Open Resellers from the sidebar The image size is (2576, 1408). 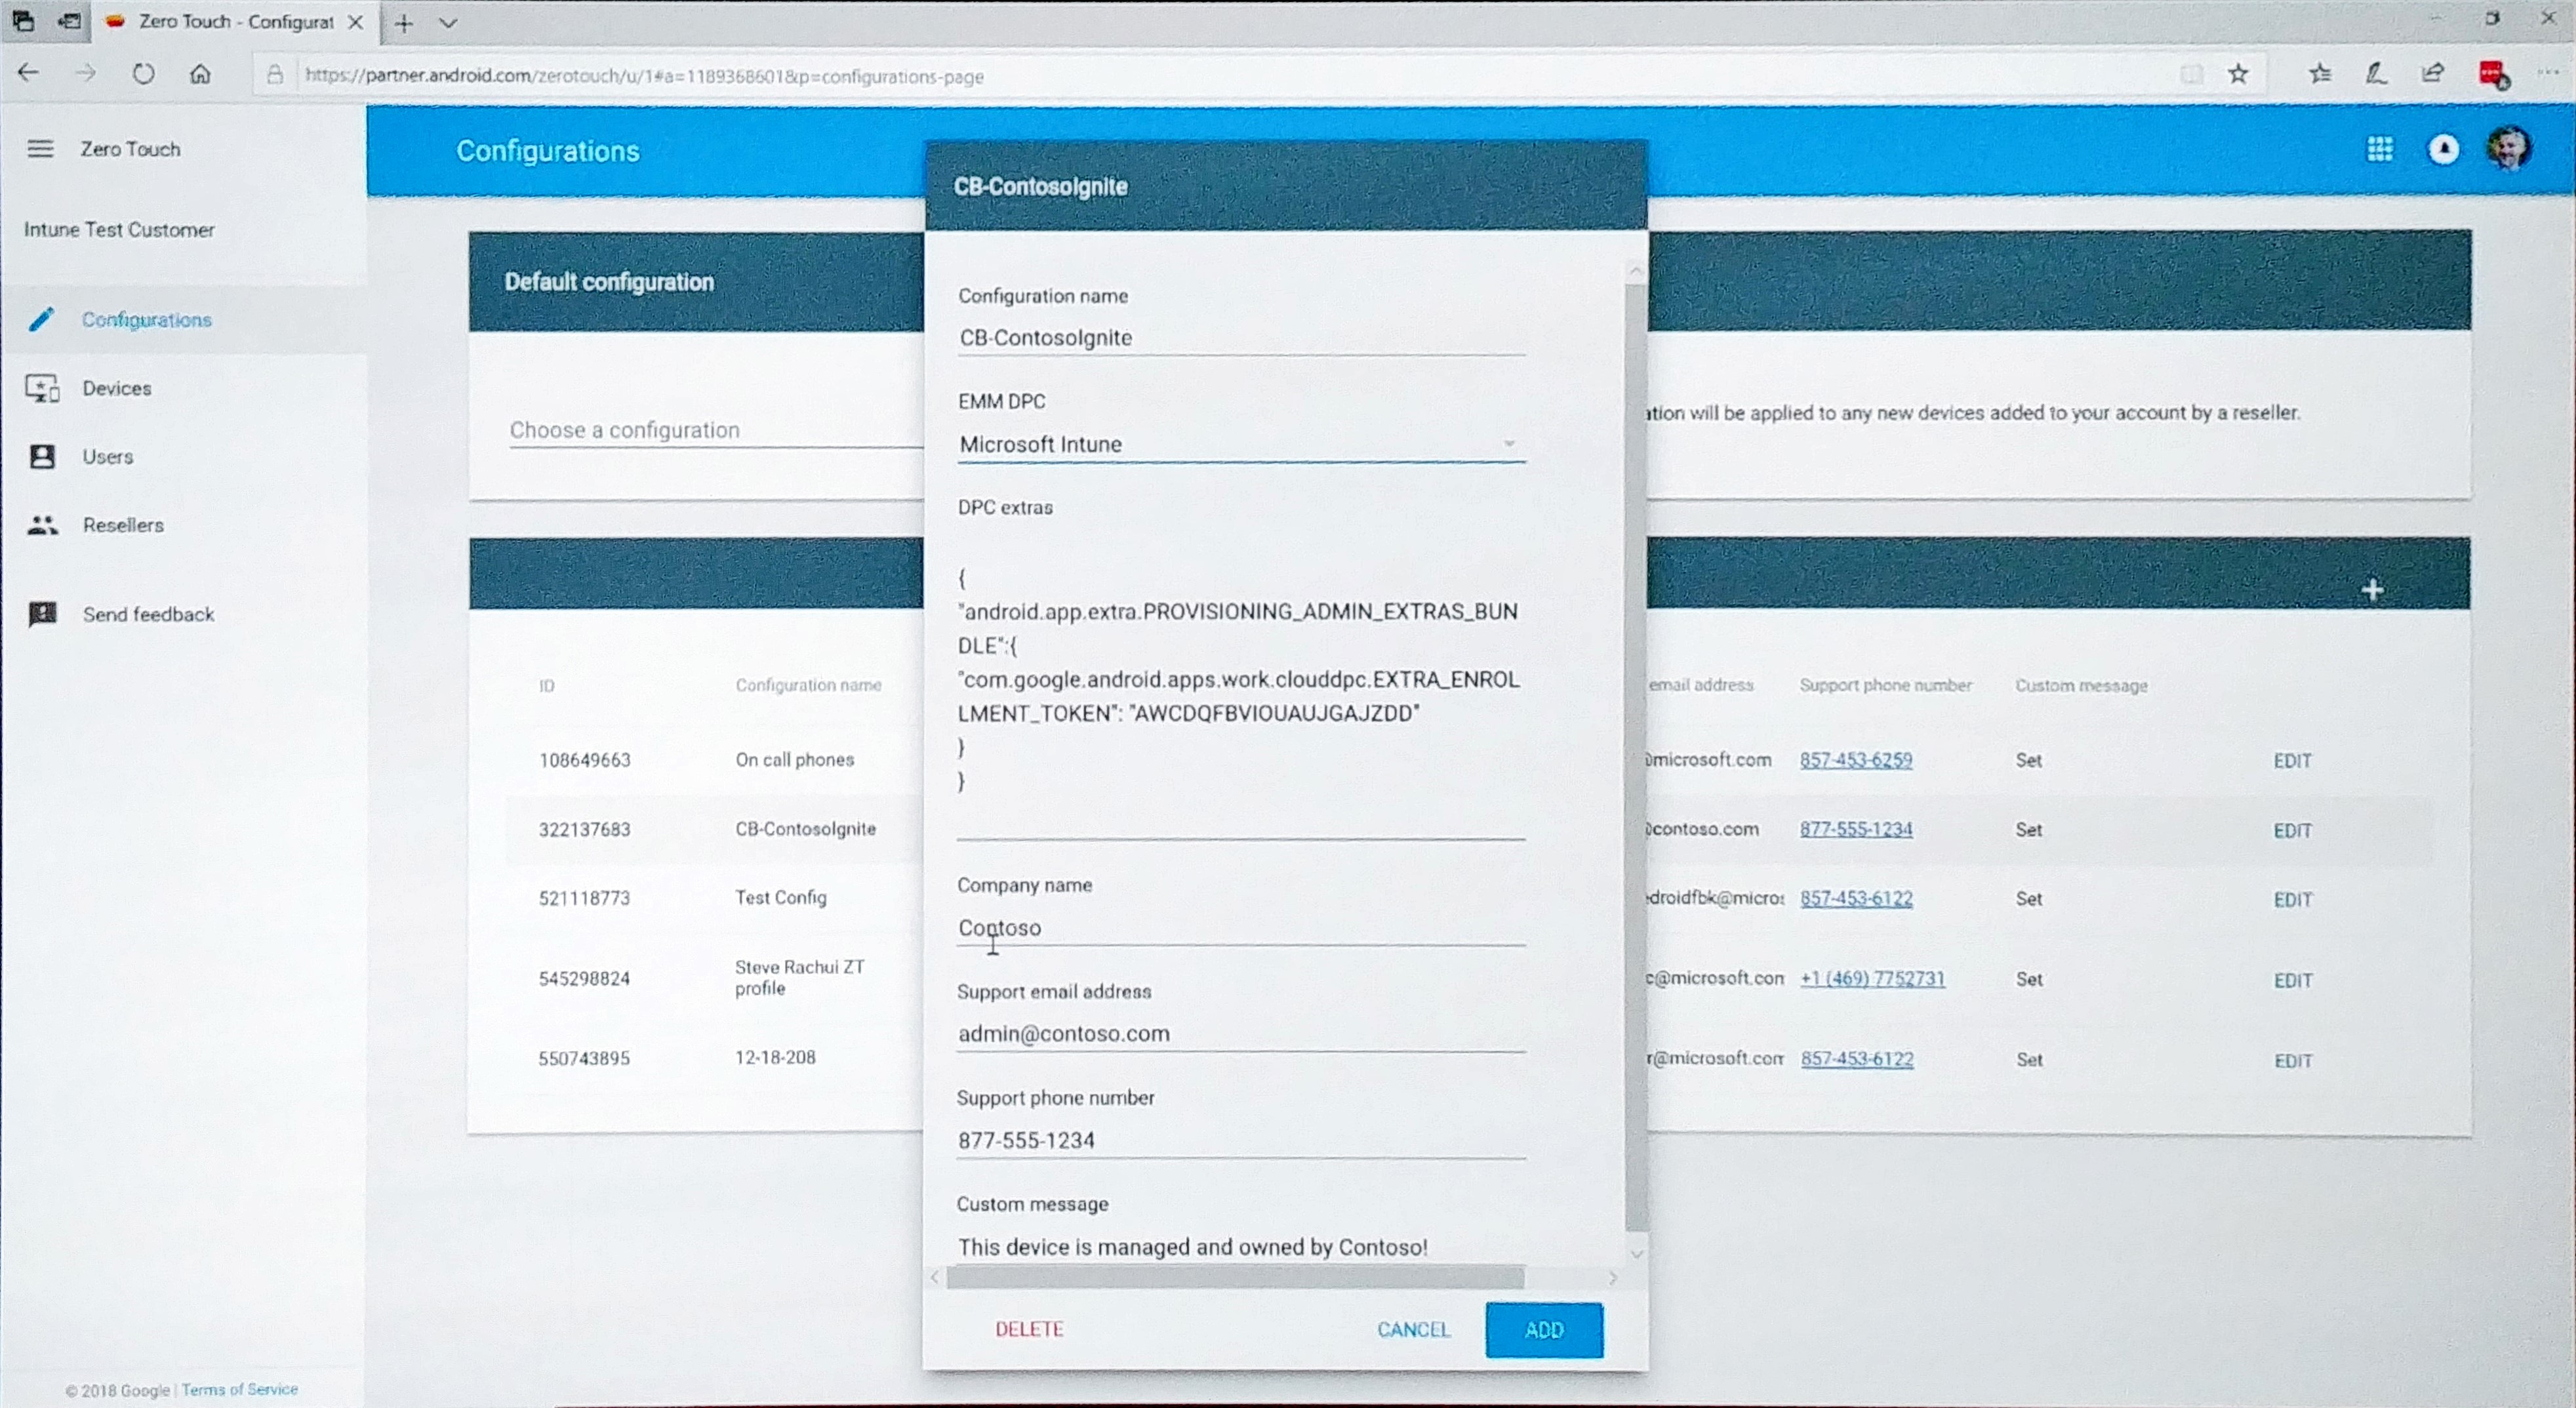point(123,525)
